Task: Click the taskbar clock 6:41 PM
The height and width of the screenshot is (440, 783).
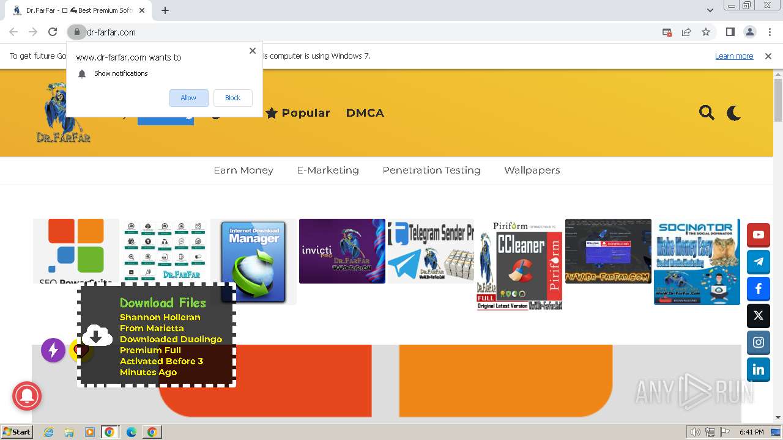Action: [x=751, y=432]
